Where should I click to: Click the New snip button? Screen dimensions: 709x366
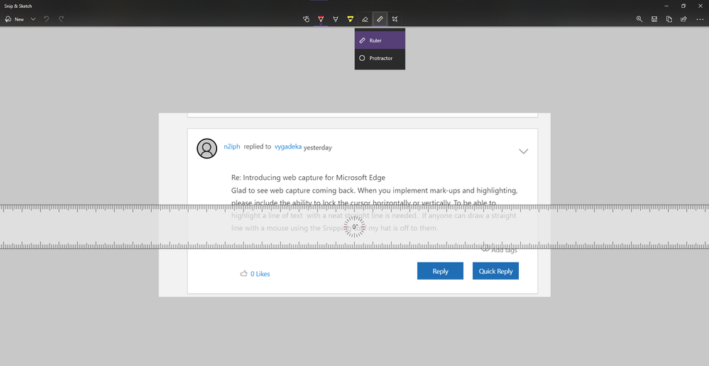pos(14,19)
